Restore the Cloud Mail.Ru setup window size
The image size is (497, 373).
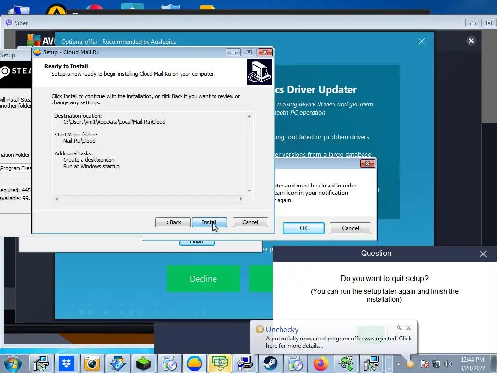click(249, 52)
